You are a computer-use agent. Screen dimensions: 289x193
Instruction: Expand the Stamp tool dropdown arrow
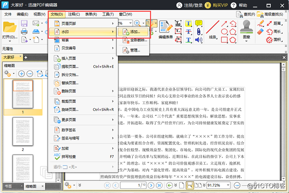[x=246, y=41]
